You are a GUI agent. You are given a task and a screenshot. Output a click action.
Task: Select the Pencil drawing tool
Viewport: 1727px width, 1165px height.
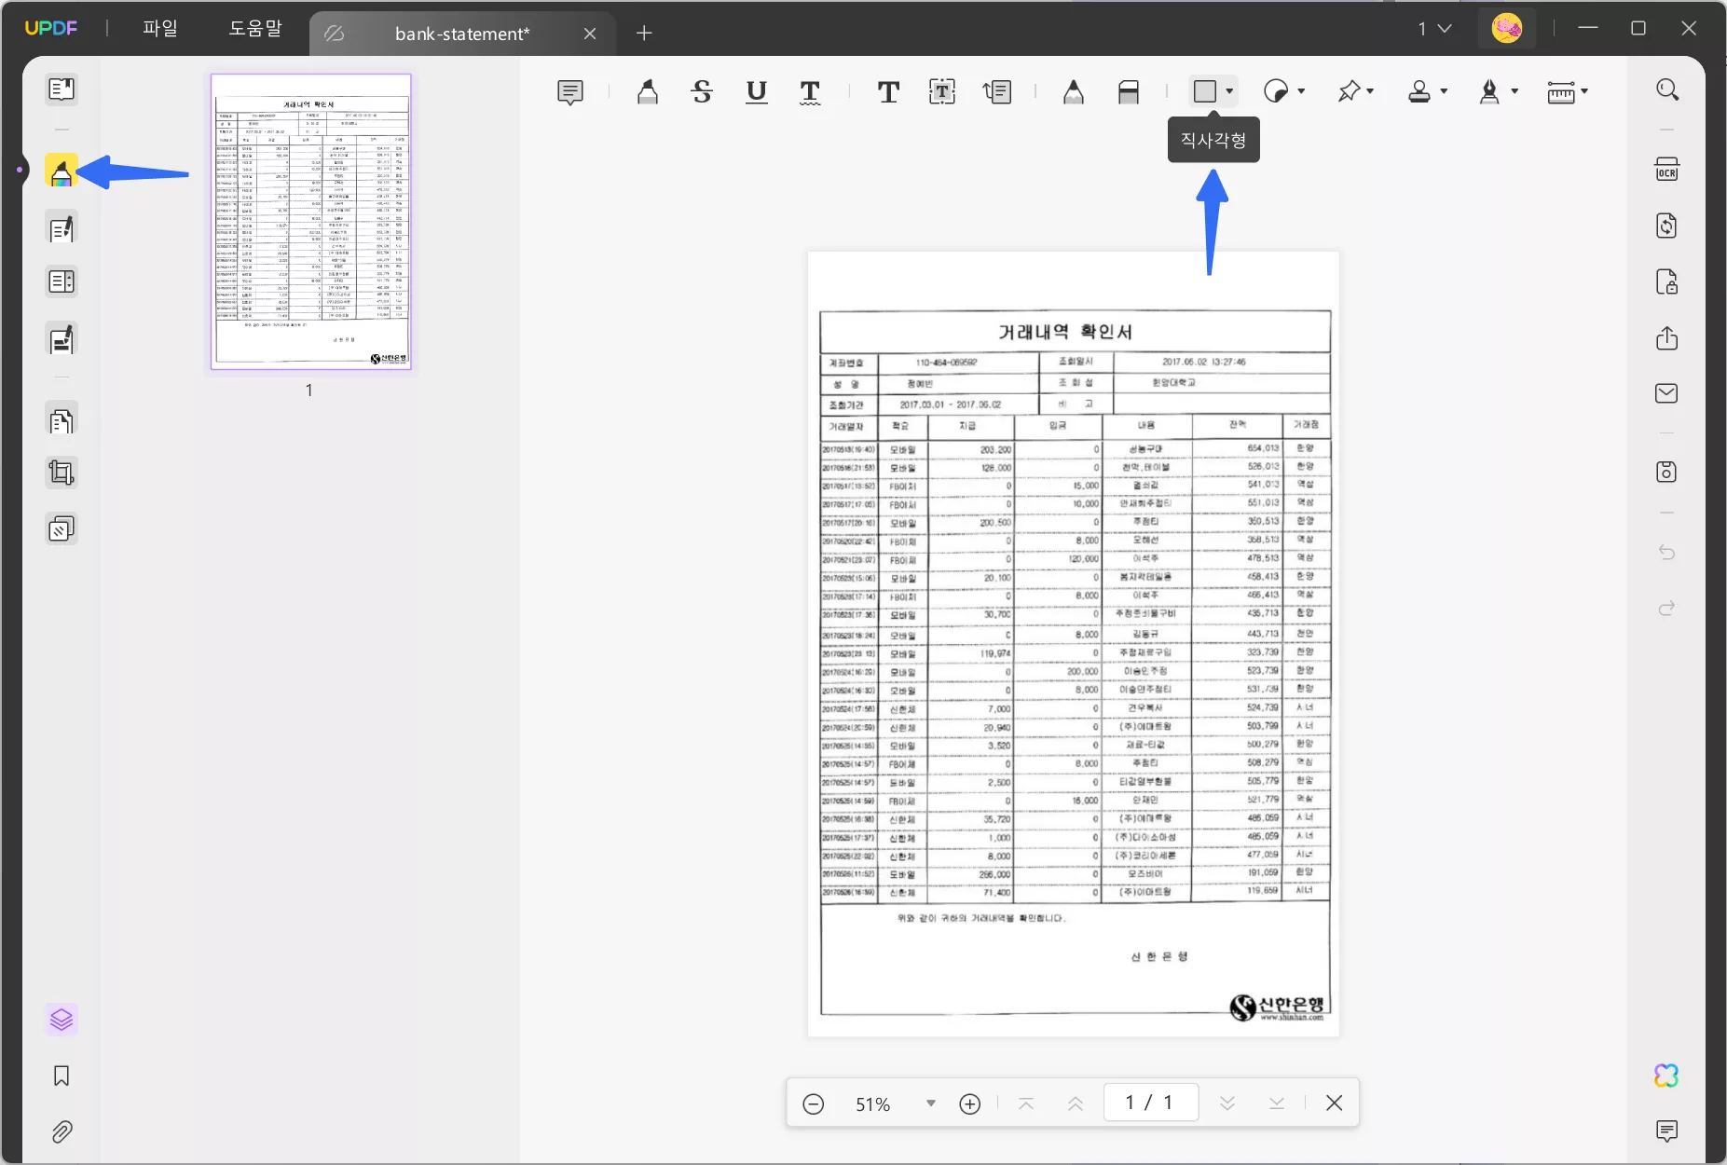tap(1074, 91)
